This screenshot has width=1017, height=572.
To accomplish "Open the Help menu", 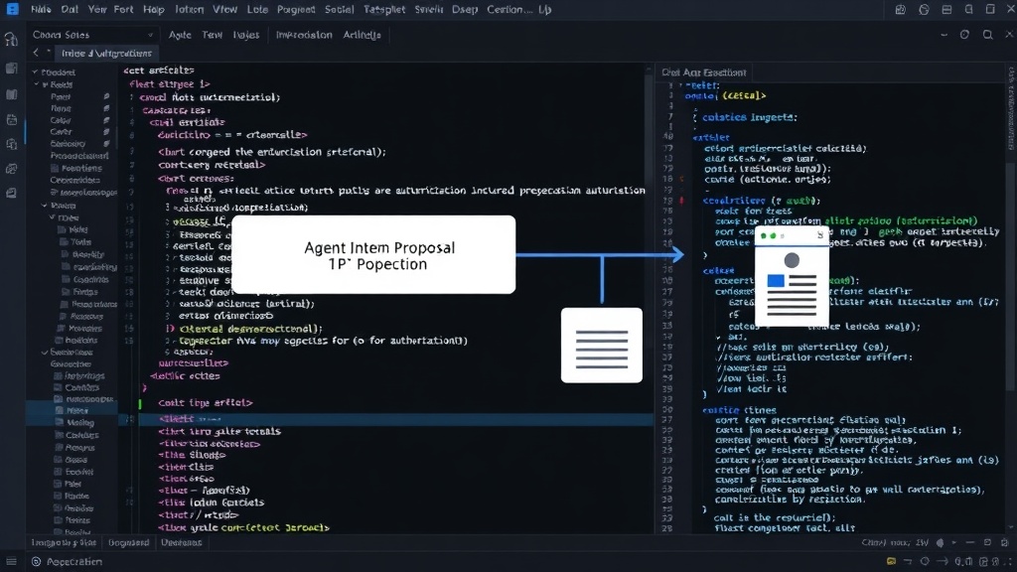I will click(153, 10).
